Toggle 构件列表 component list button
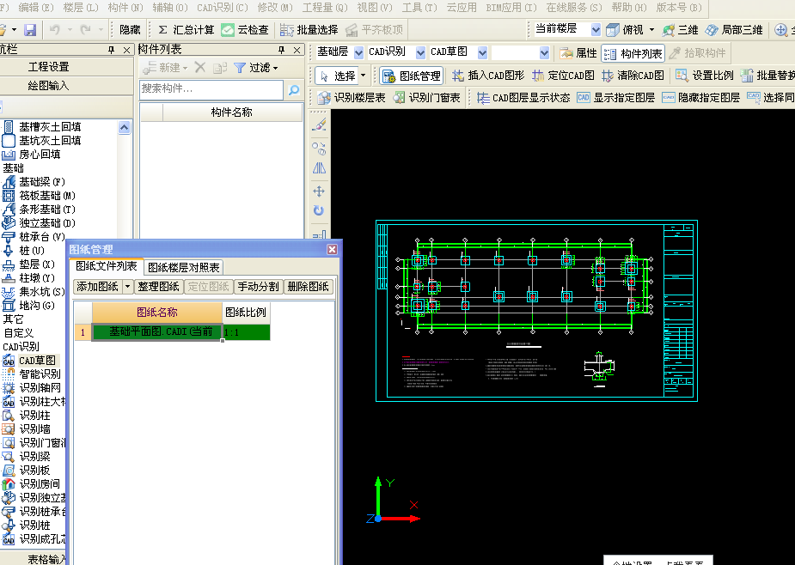The height and width of the screenshot is (565, 795). (633, 53)
